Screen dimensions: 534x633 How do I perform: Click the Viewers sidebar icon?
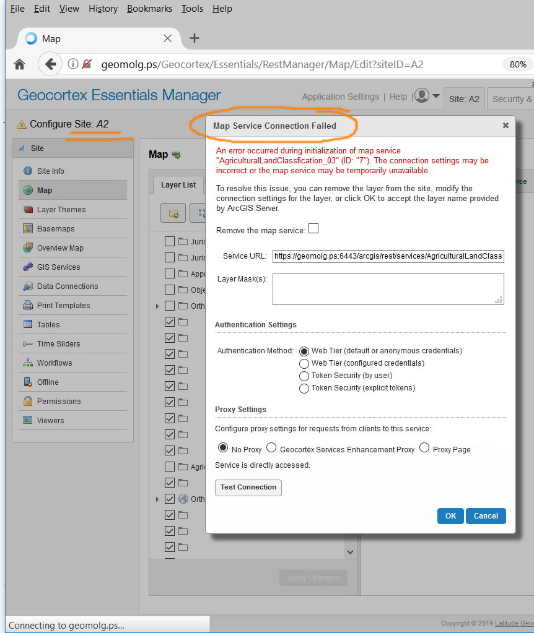[28, 420]
